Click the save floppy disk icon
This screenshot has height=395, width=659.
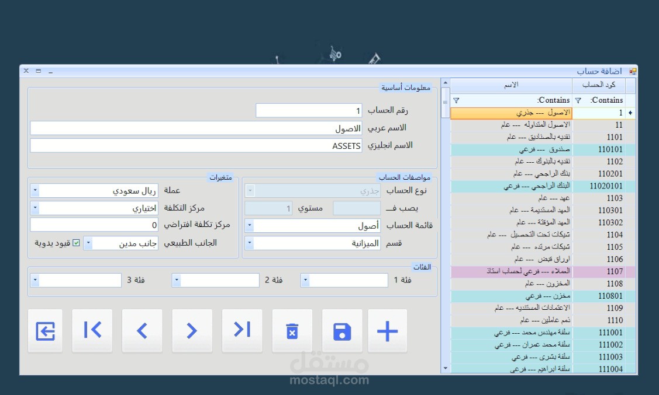tap(341, 331)
